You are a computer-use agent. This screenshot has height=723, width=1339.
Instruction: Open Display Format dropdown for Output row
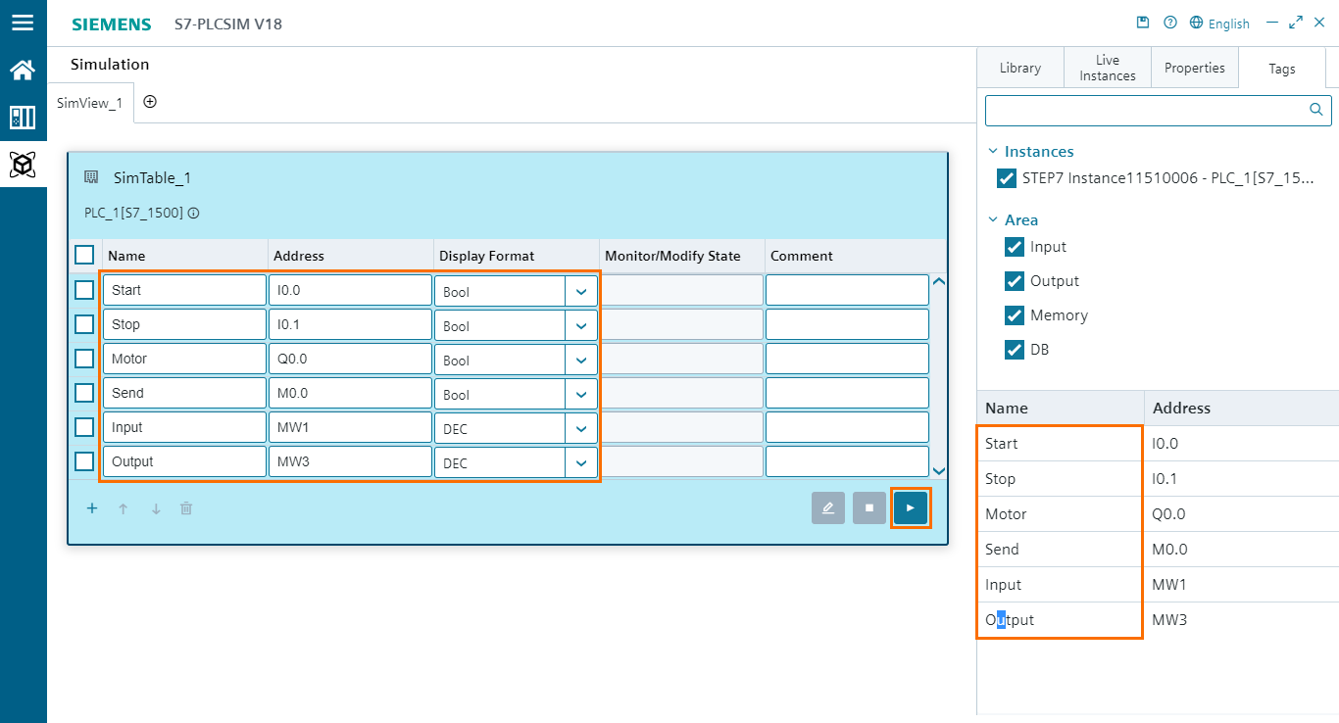pyautogui.click(x=581, y=462)
